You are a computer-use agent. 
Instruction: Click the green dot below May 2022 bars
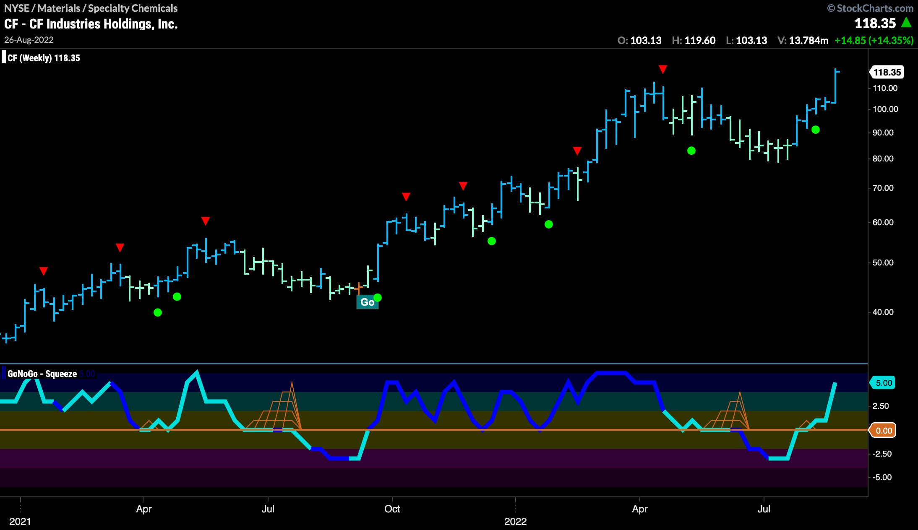coord(691,151)
